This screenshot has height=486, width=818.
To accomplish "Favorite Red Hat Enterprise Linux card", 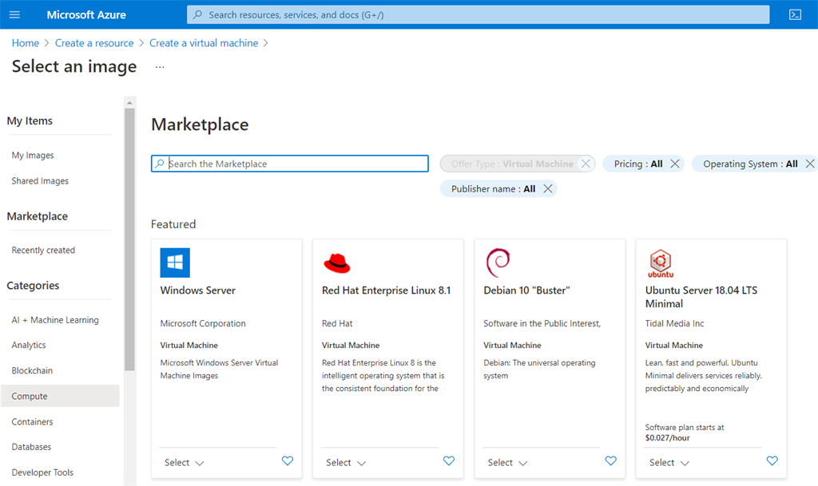I will tap(449, 461).
